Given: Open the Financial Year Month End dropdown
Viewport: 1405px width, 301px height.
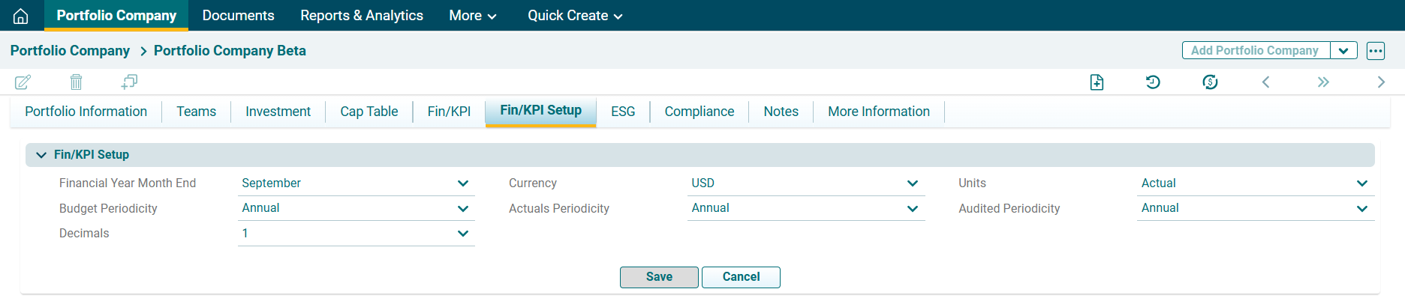Looking at the screenshot, I should point(356,183).
